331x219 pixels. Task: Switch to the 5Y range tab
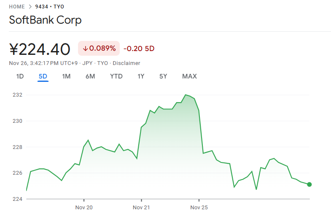[163, 76]
